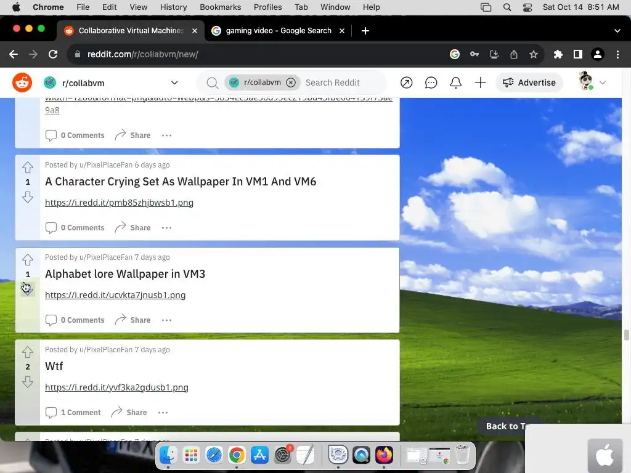This screenshot has width=631, height=473.
Task: Open Finder from the Dock
Action: coord(168,455)
